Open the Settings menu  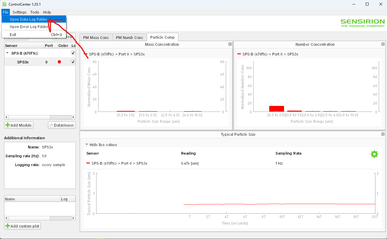20,12
